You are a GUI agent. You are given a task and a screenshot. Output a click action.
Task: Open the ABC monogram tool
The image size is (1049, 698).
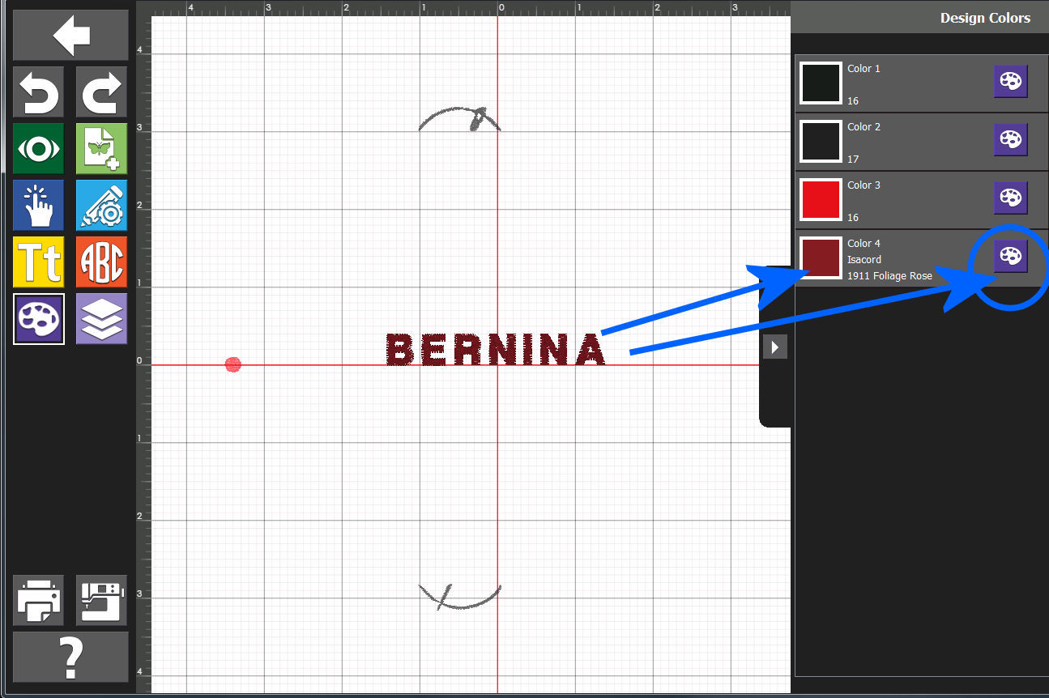click(101, 262)
